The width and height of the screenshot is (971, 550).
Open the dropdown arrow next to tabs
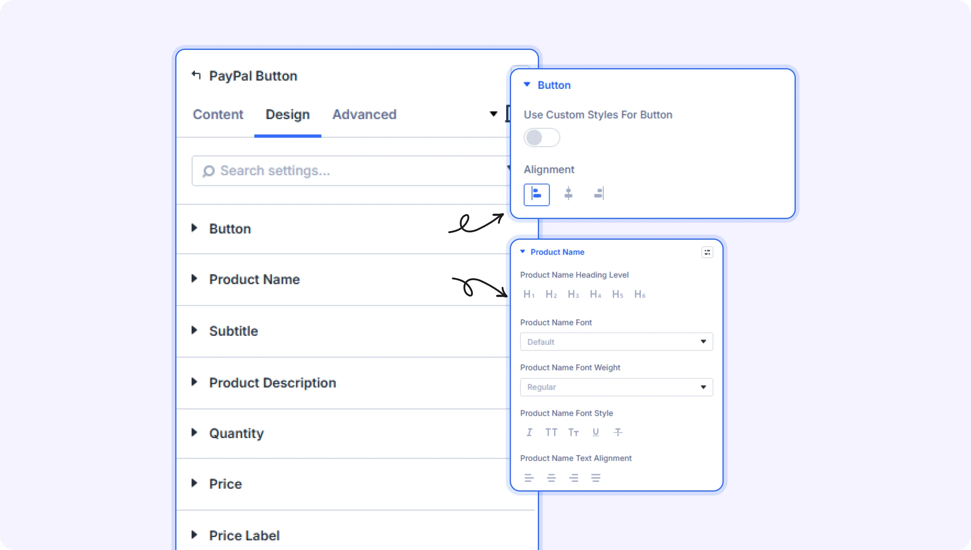(493, 114)
